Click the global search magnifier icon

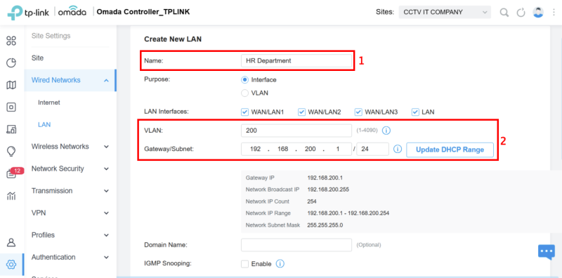[x=504, y=13]
